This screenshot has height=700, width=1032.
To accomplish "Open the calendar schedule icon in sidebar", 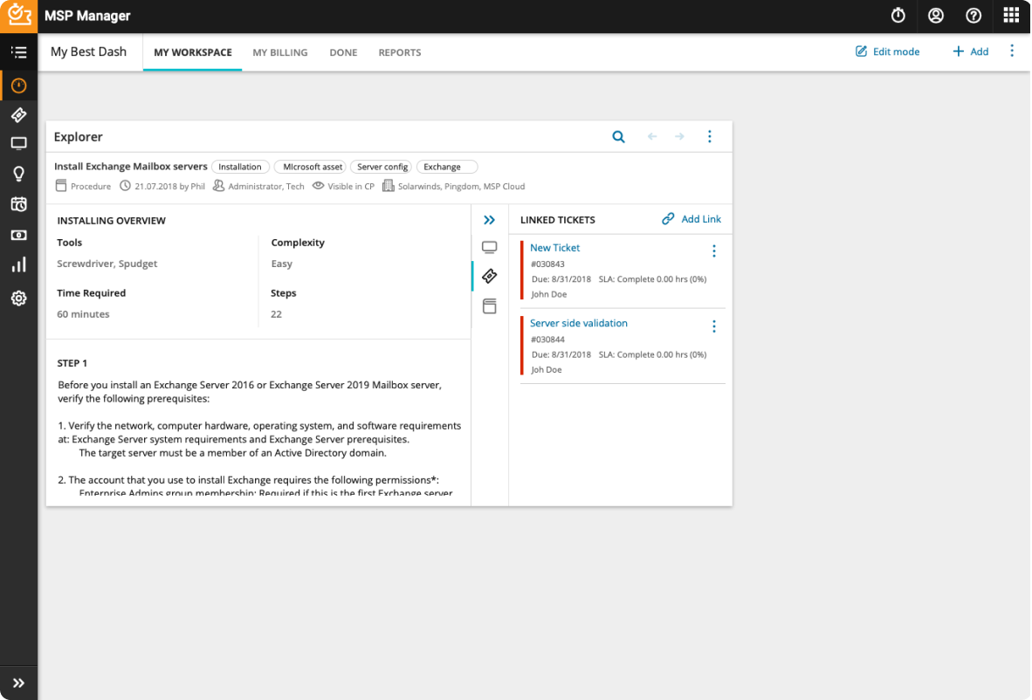I will click(18, 204).
